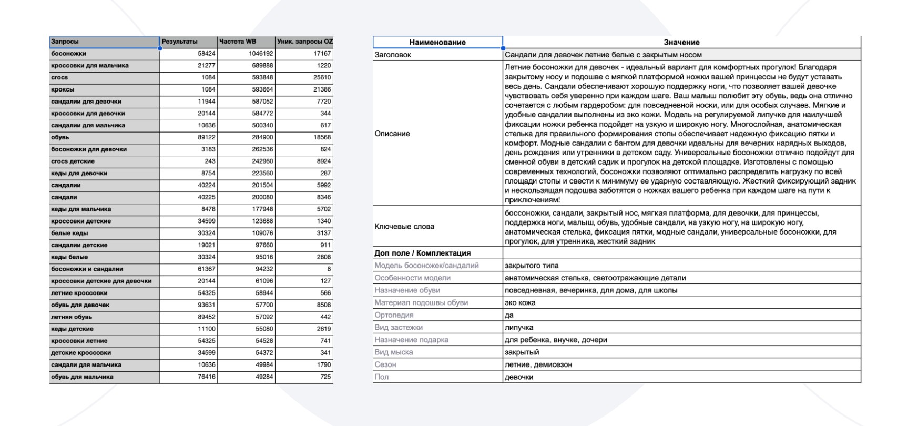Select the crocs детские row label
Screen dimensions: 918x426
click(104, 161)
